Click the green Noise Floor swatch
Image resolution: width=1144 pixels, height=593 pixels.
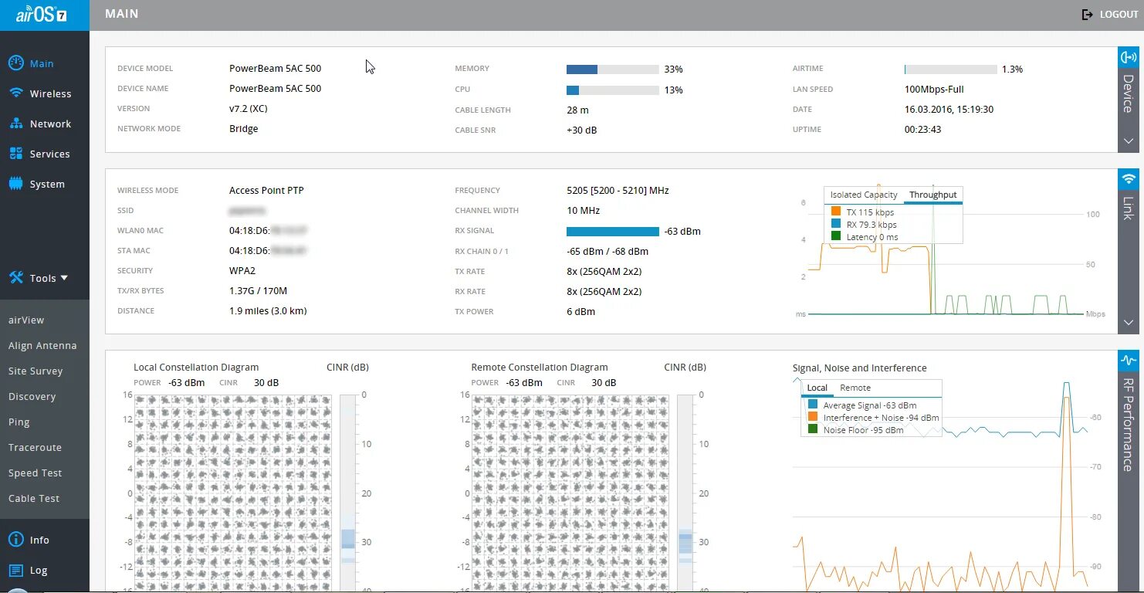(813, 429)
